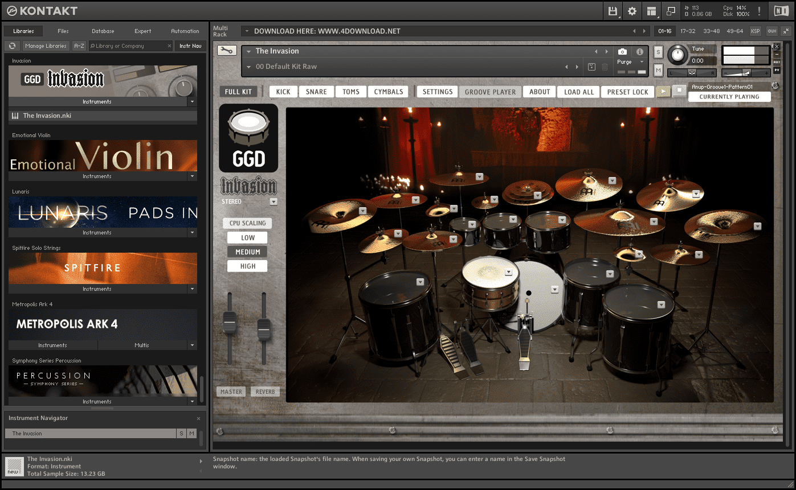The image size is (796, 490).
Task: Switch to the Database tab
Action: tap(103, 31)
